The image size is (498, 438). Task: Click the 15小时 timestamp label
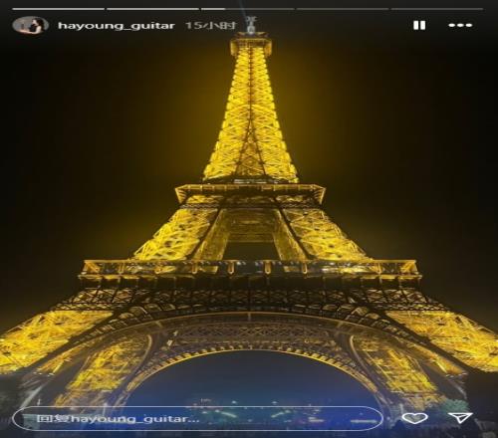click(210, 26)
